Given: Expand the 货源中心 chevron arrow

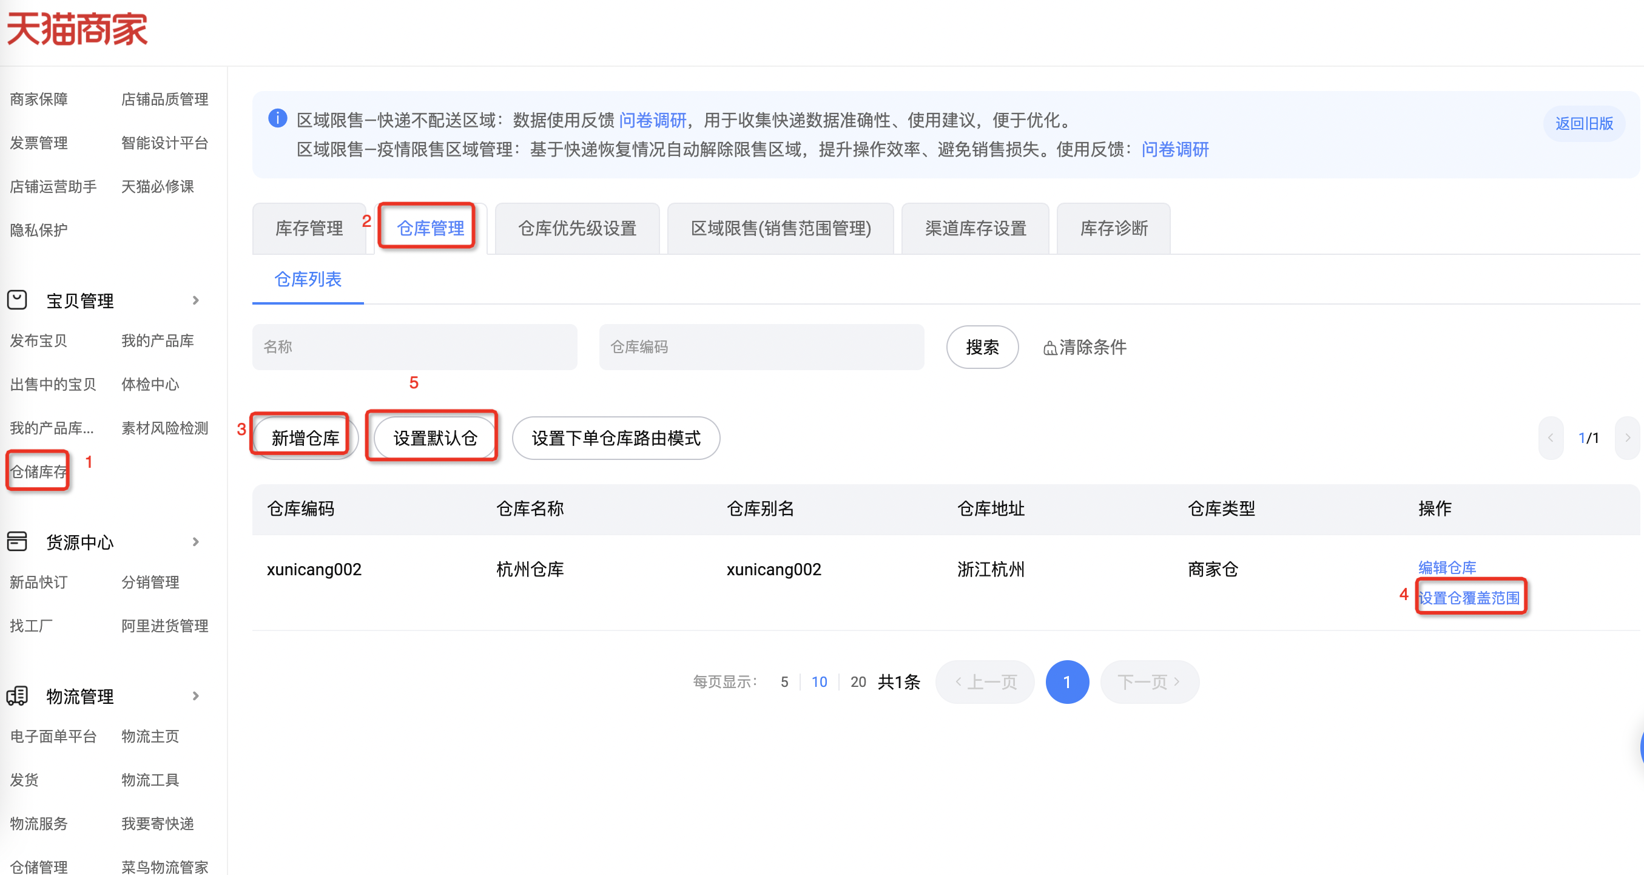Looking at the screenshot, I should (x=196, y=542).
